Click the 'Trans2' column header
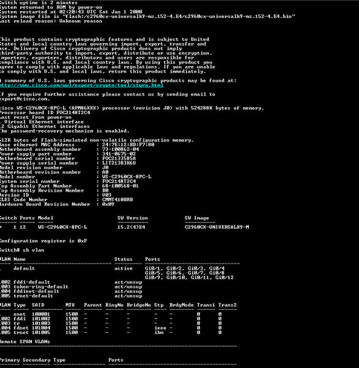The width and height of the screenshot is (359, 368). (x=227, y=305)
